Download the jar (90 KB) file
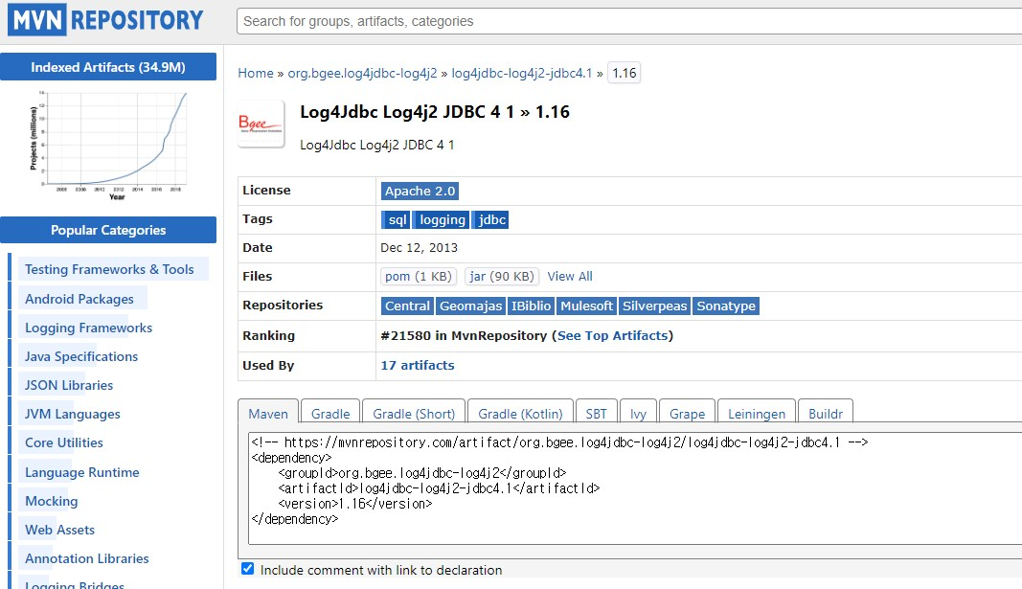Image resolution: width=1022 pixels, height=589 pixels. 501,276
